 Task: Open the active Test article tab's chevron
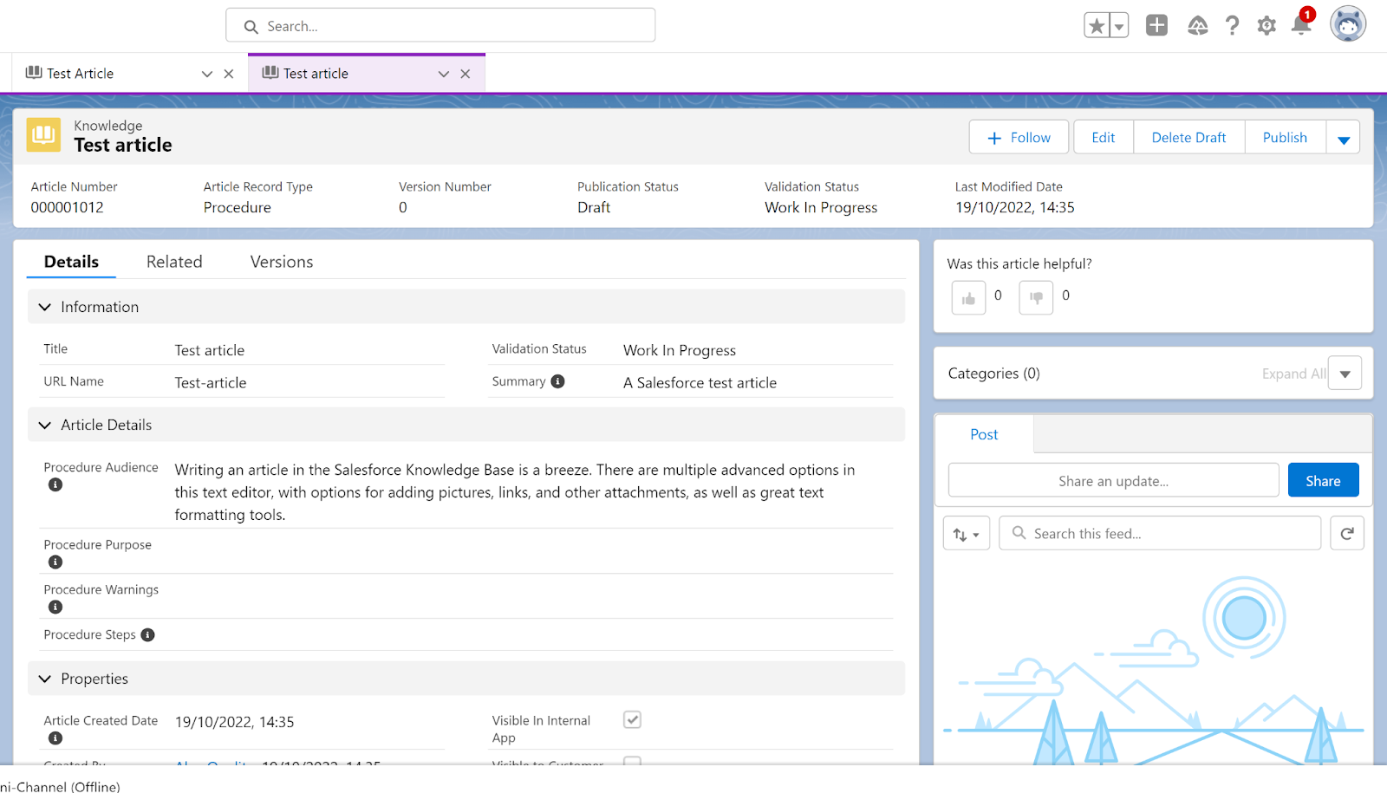pos(444,74)
